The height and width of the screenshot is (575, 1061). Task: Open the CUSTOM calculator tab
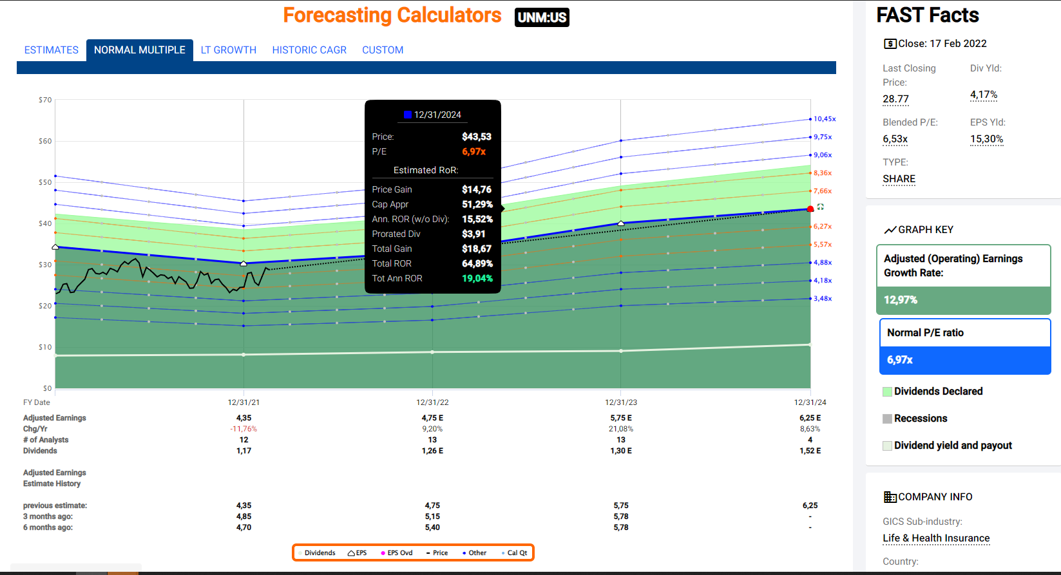[x=383, y=50]
